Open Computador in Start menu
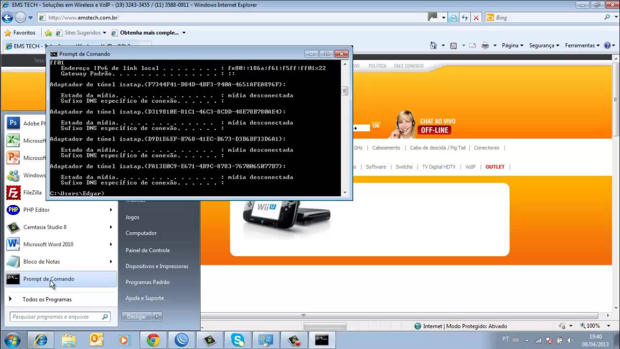 (x=141, y=233)
